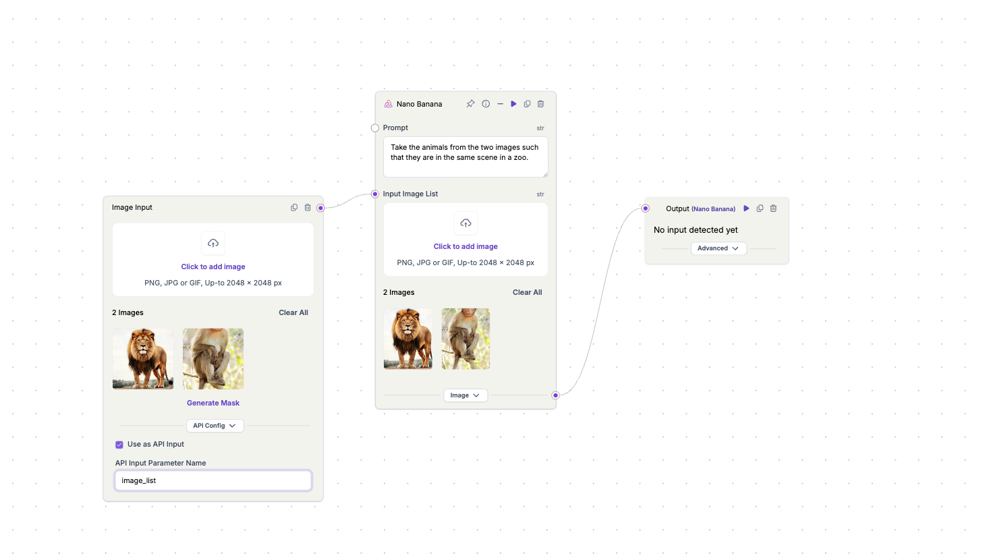Collapse the API Config expander
This screenshot has width=985, height=560.
(215, 426)
